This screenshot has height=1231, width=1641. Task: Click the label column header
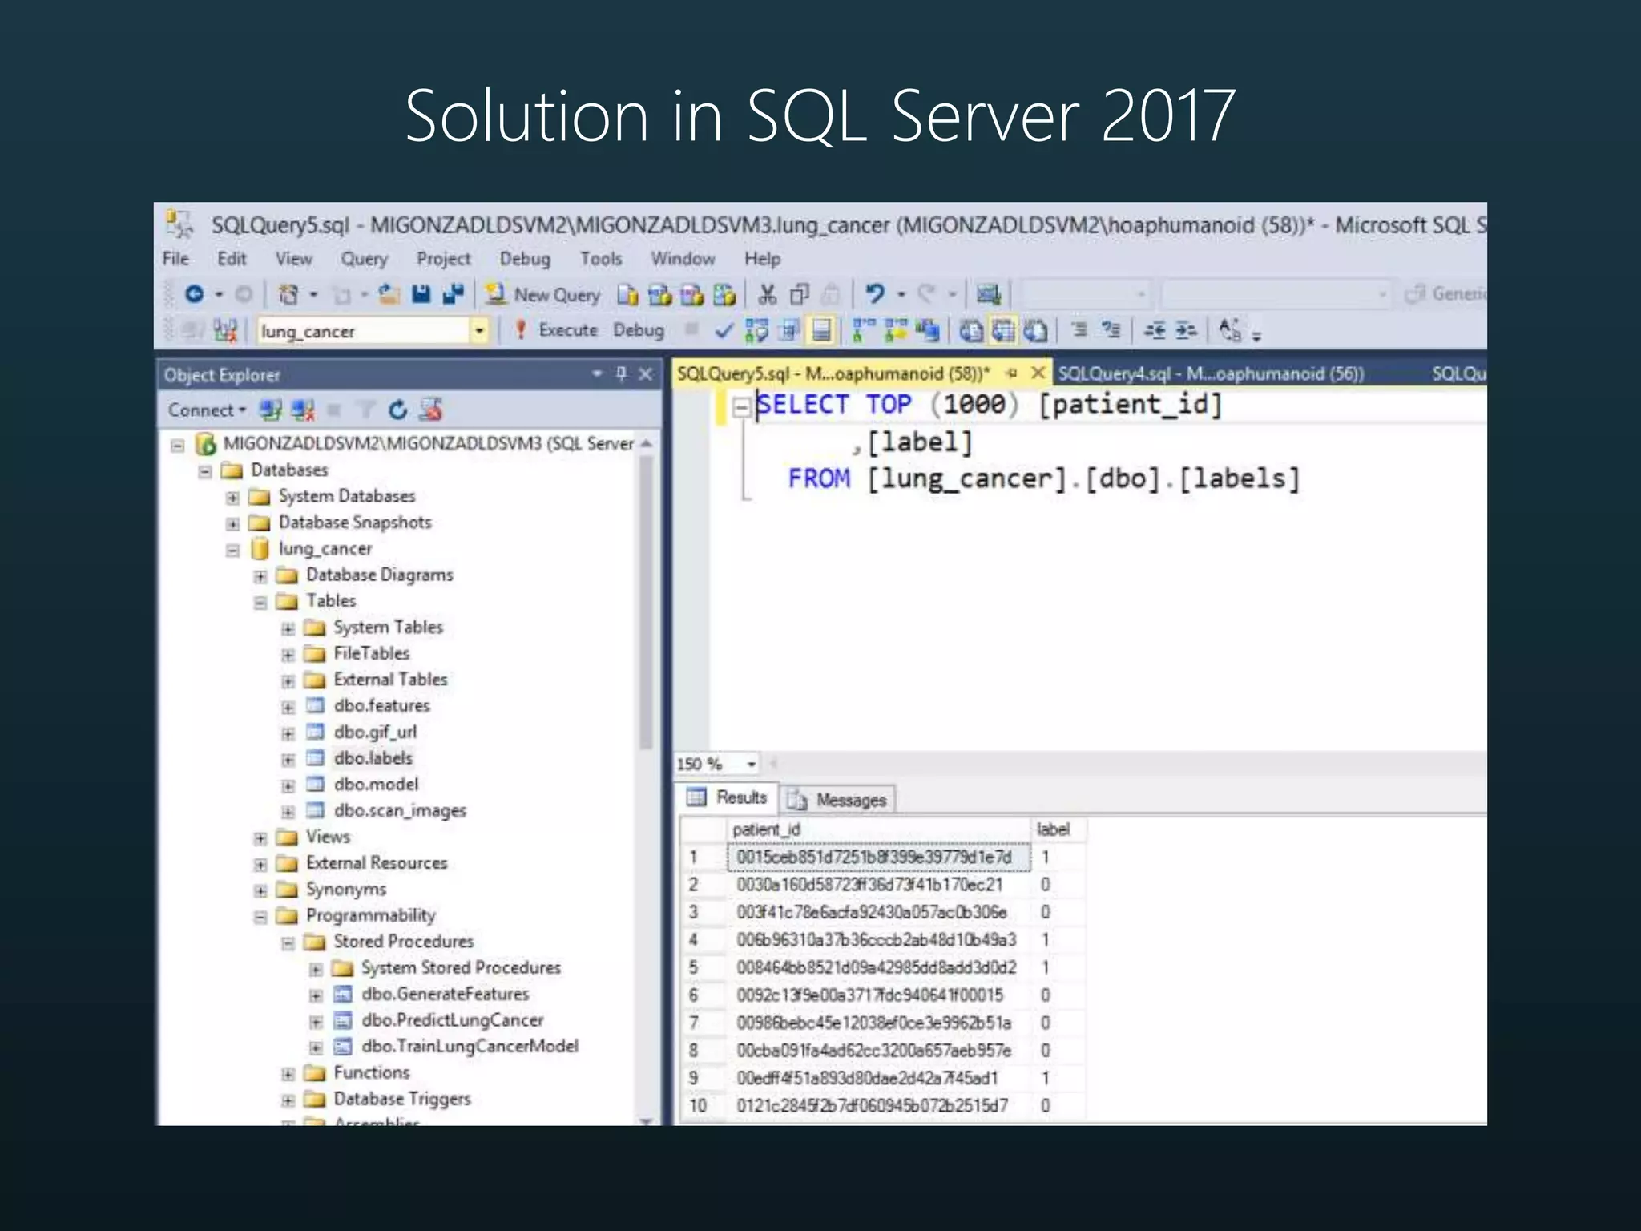pyautogui.click(x=1058, y=829)
